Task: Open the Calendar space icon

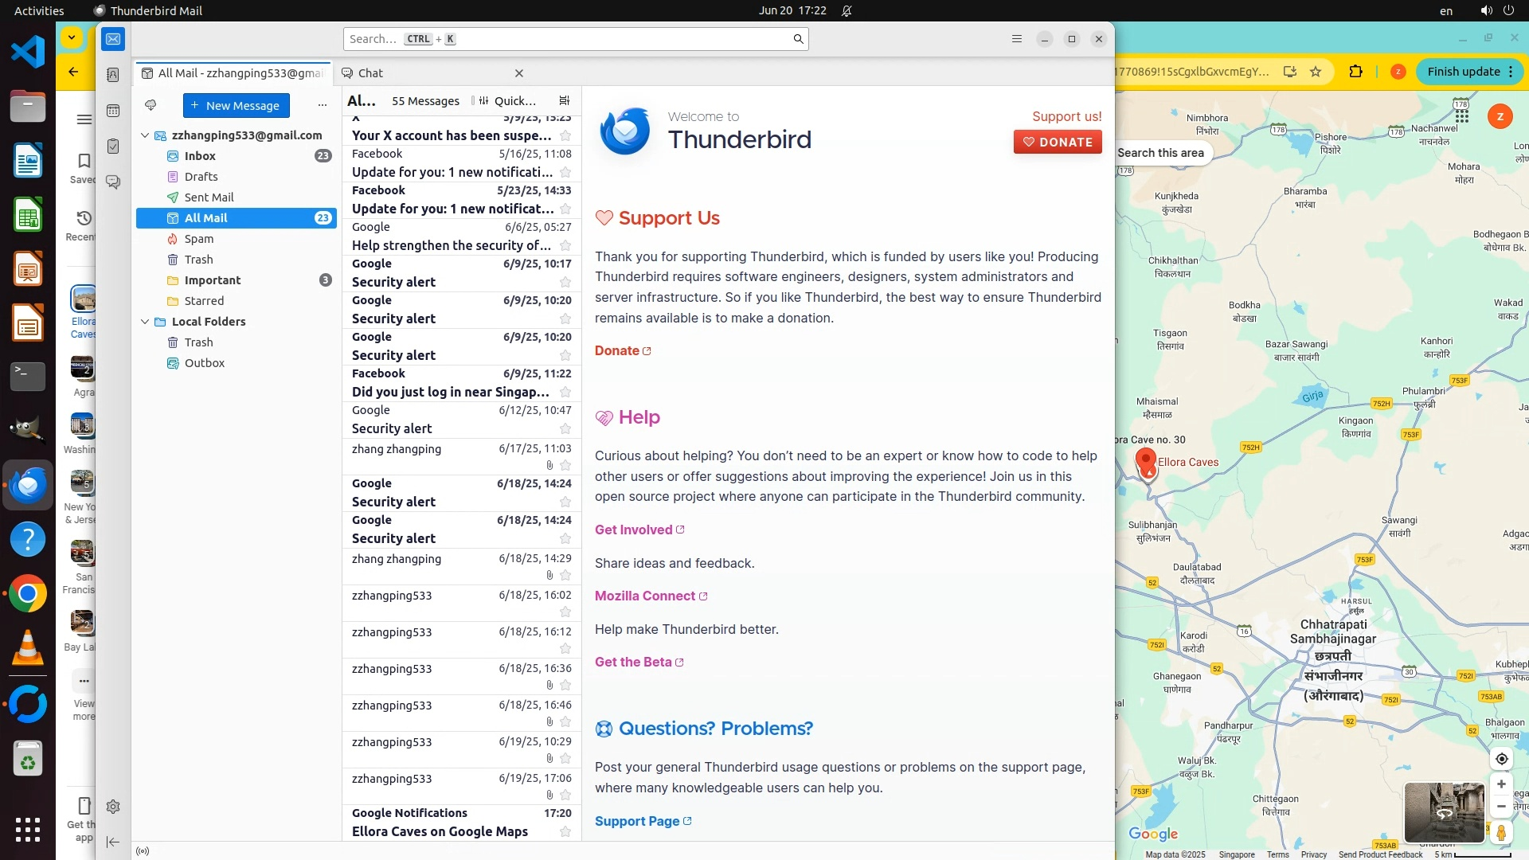Action: 113,111
